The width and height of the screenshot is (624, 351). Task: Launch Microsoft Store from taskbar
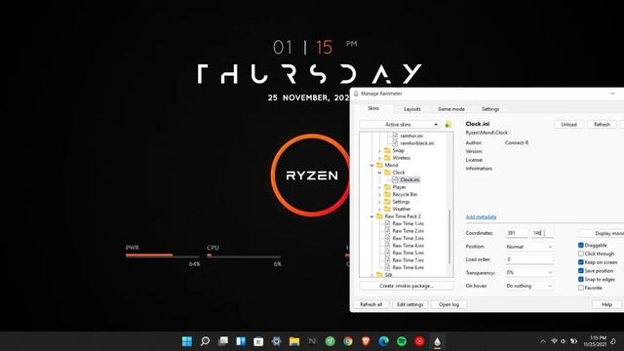(x=258, y=341)
